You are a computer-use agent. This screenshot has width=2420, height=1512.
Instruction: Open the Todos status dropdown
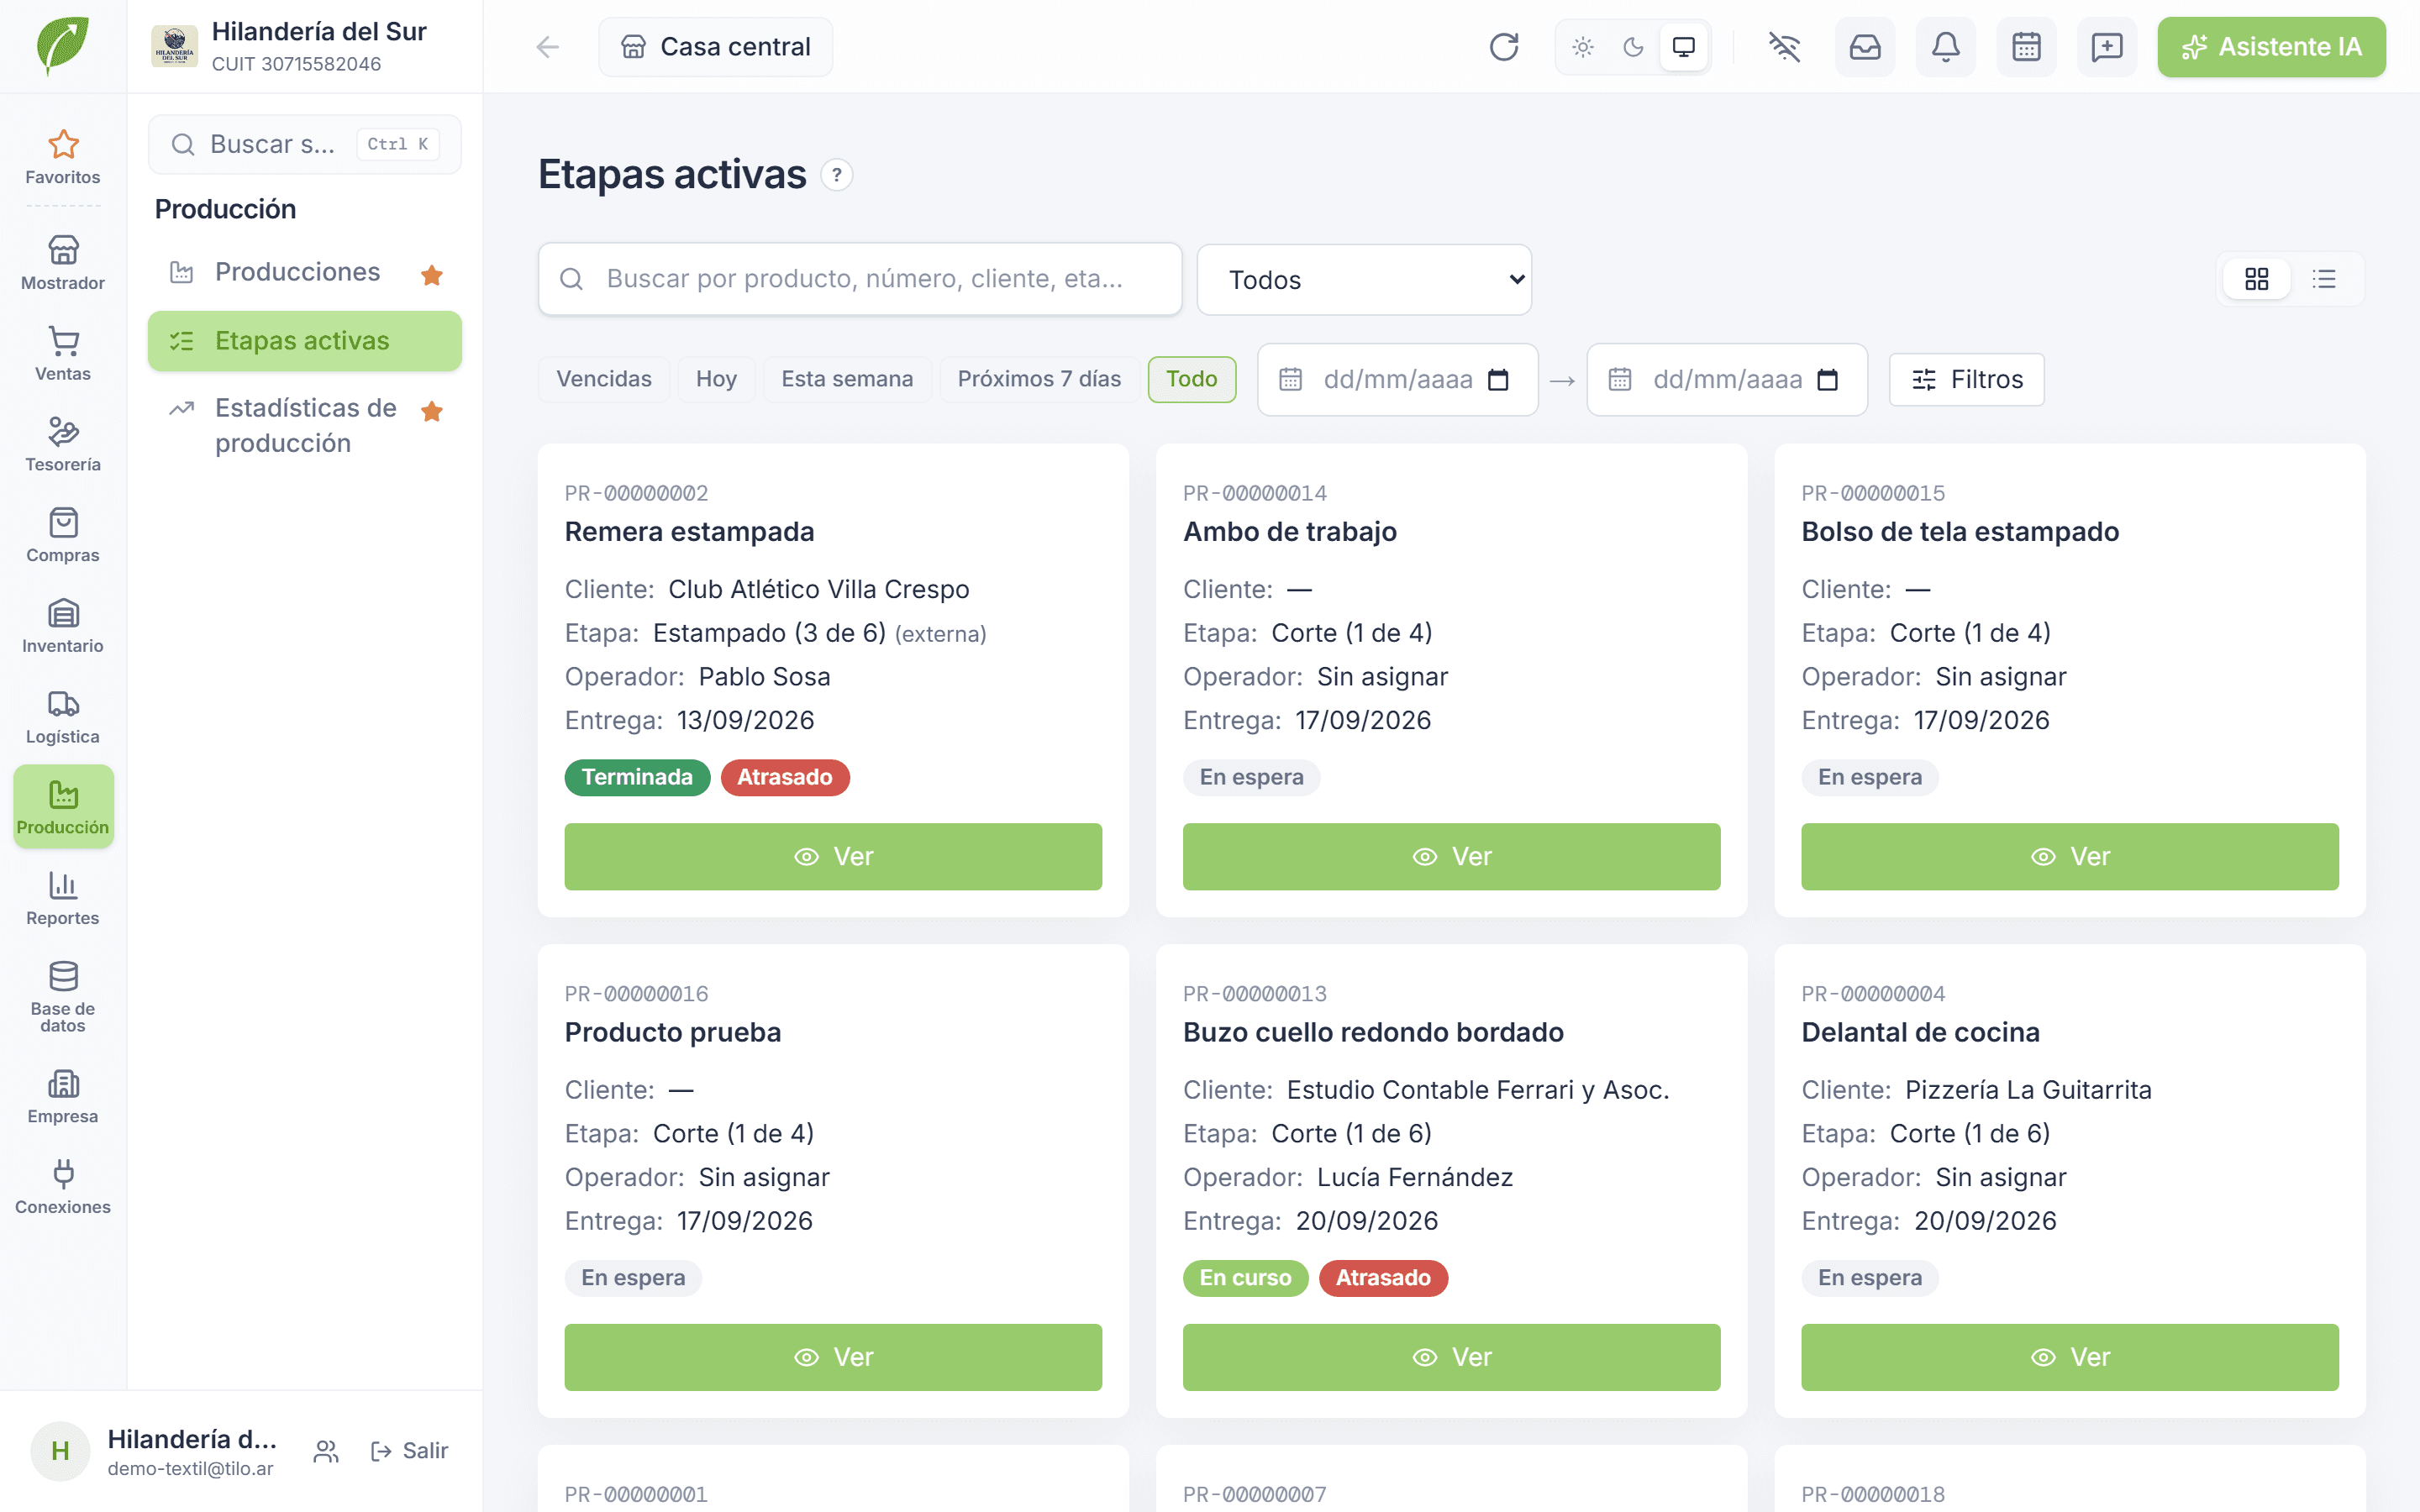[x=1364, y=280]
